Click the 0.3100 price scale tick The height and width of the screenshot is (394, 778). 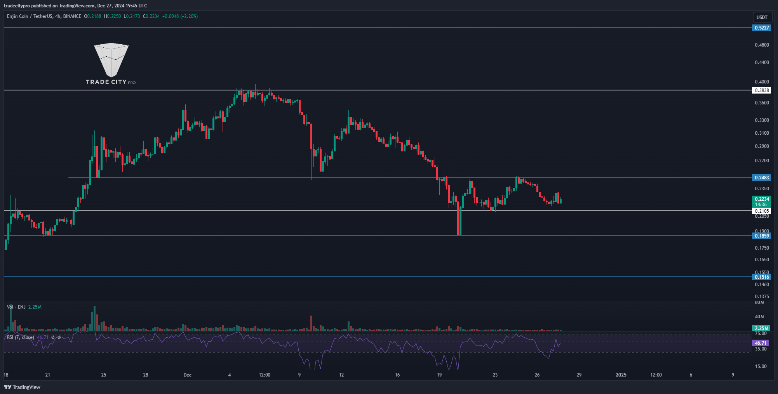point(762,133)
